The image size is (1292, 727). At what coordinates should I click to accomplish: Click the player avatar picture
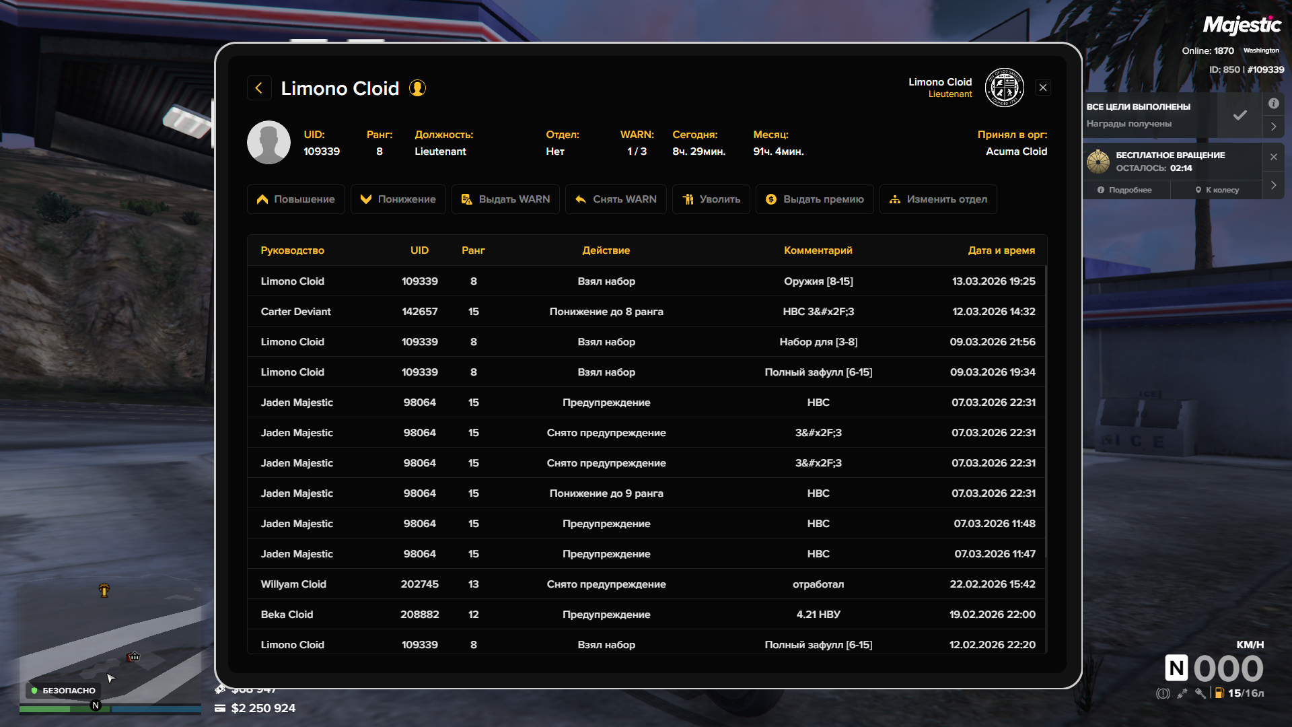[x=268, y=143]
